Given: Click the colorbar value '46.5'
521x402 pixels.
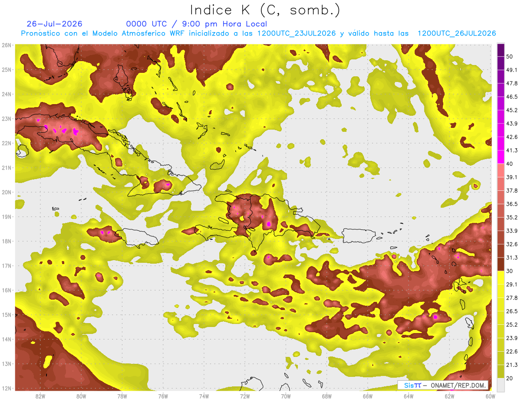Looking at the screenshot, I should 512,97.
